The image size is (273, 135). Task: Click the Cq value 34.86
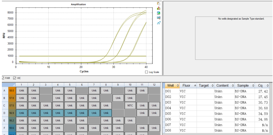pyautogui.click(x=263, y=119)
